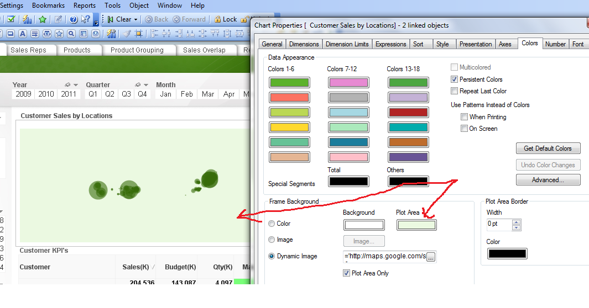Open the Quick Chart wizard lightning icon
The width and height of the screenshot is (589, 308).
click(27, 19)
